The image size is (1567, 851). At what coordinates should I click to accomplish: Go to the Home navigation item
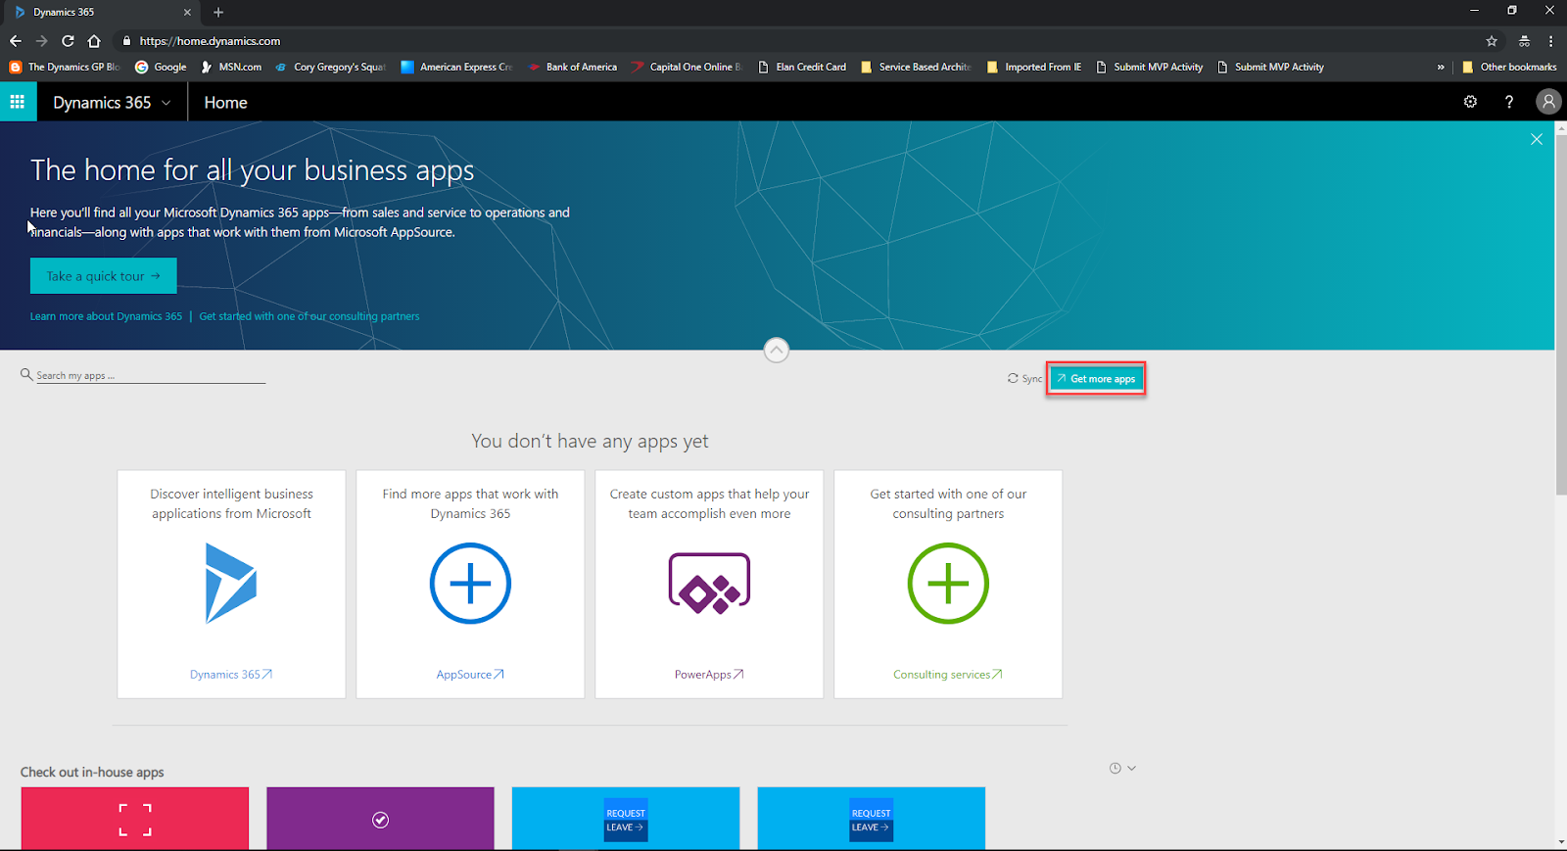(x=225, y=103)
